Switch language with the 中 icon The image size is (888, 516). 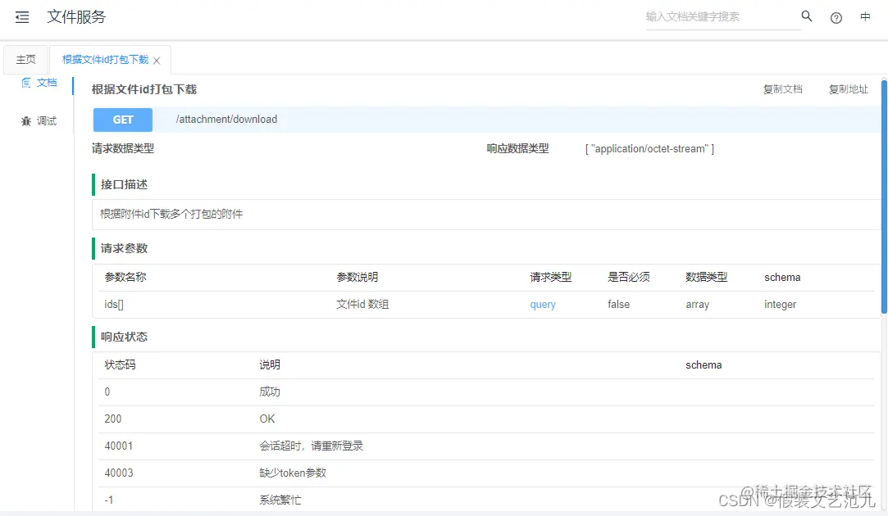click(865, 17)
